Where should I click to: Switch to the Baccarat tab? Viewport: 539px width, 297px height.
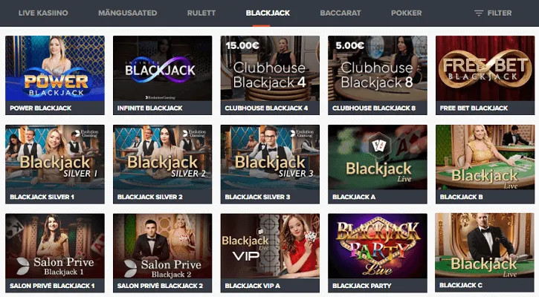[340, 13]
